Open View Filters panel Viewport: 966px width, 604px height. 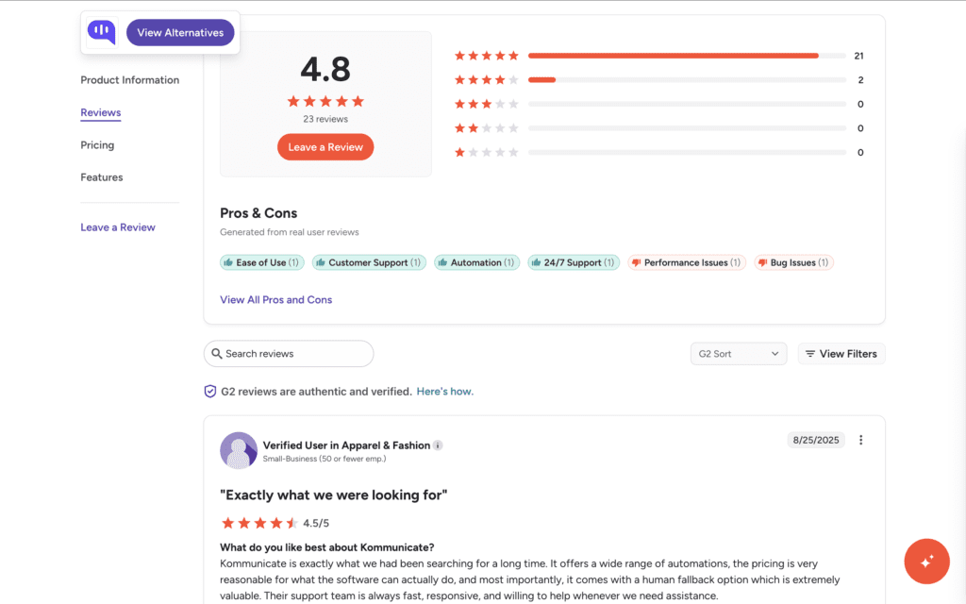841,353
